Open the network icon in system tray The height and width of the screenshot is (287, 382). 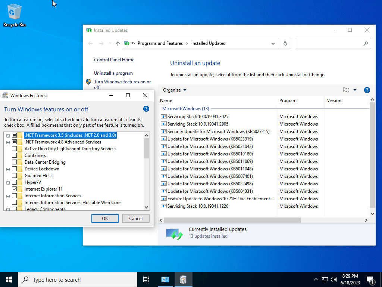pyautogui.click(x=325, y=280)
